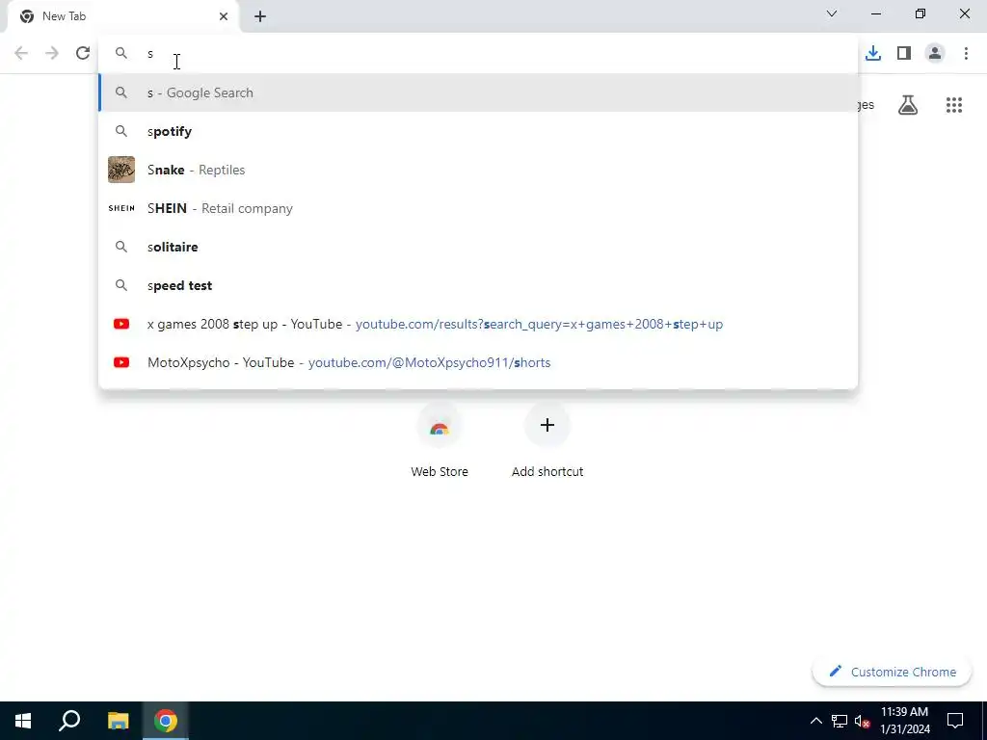
Task: Click the magnifier icon beside 'solitaire'
Action: pos(121,247)
